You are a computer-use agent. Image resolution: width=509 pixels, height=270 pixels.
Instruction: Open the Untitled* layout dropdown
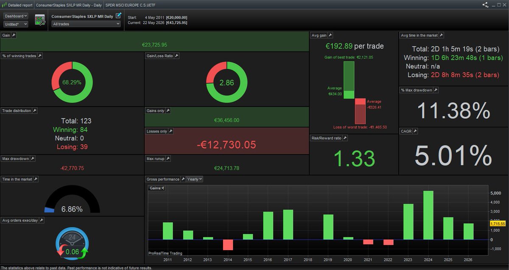pos(16,24)
